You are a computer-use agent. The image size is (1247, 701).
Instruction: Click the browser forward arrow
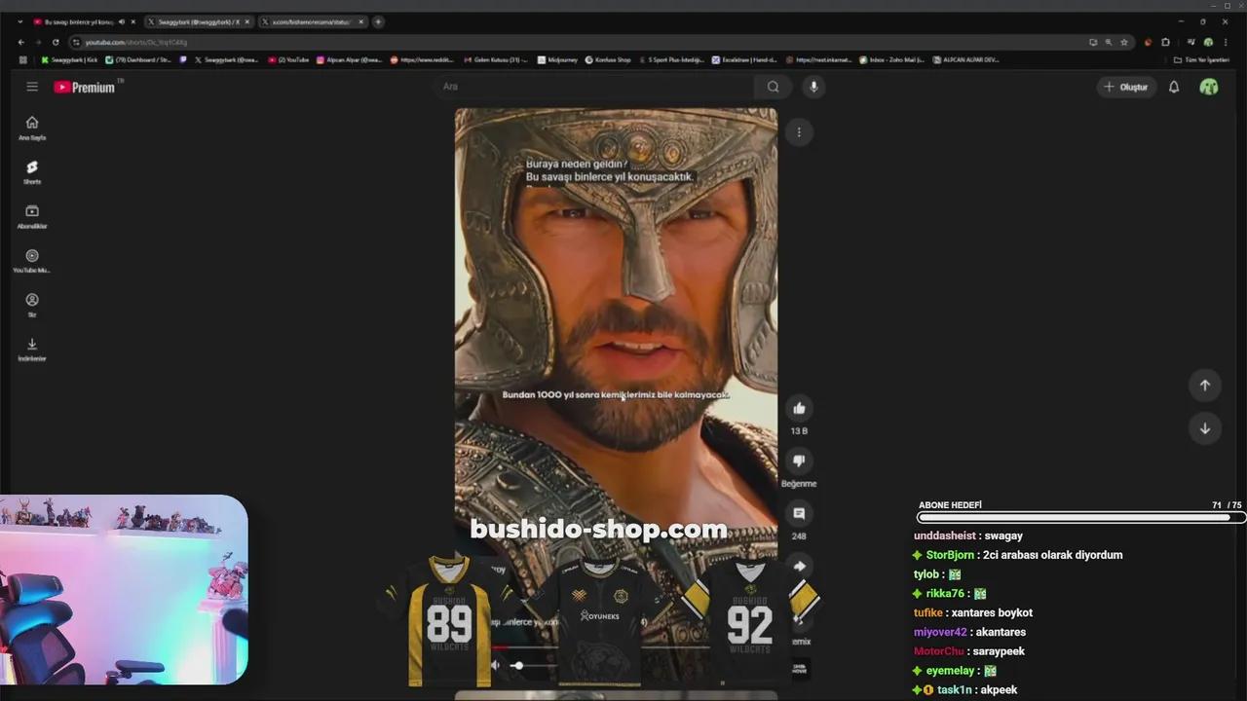(x=38, y=42)
